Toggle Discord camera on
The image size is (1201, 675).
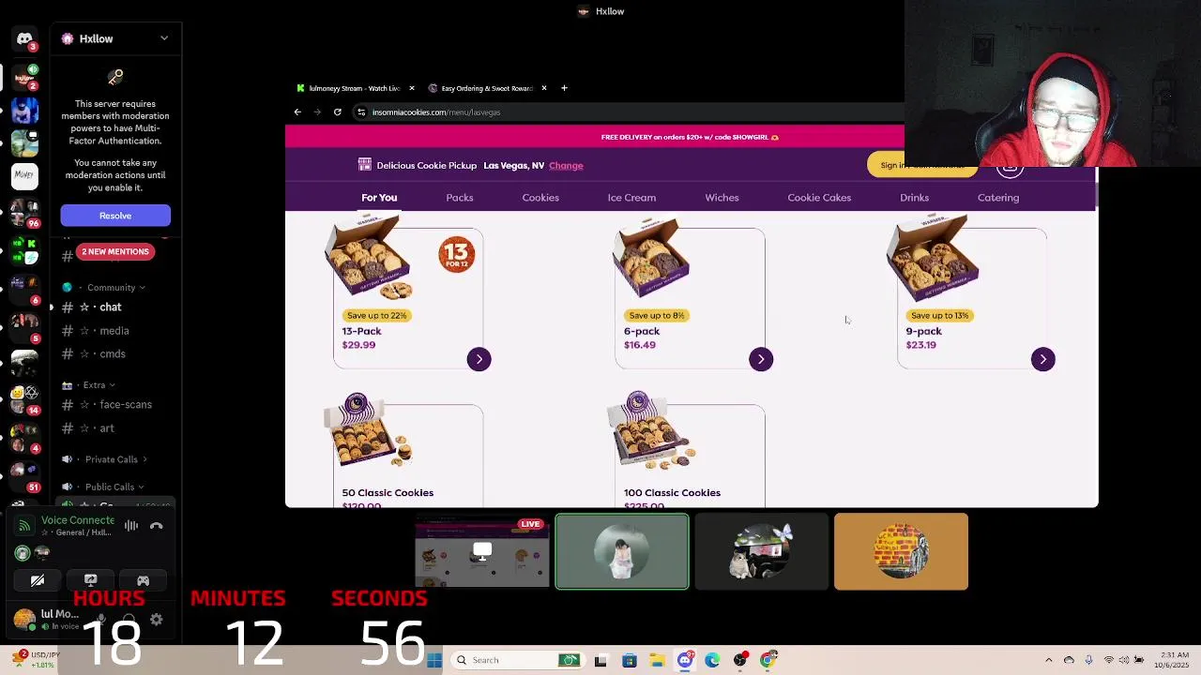pos(38,580)
